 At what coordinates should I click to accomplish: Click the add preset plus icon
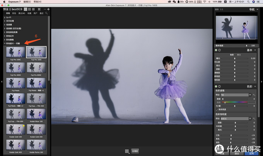point(48,8)
